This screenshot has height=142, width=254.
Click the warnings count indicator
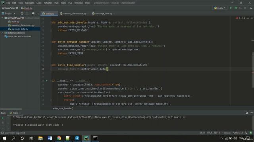[243, 18]
